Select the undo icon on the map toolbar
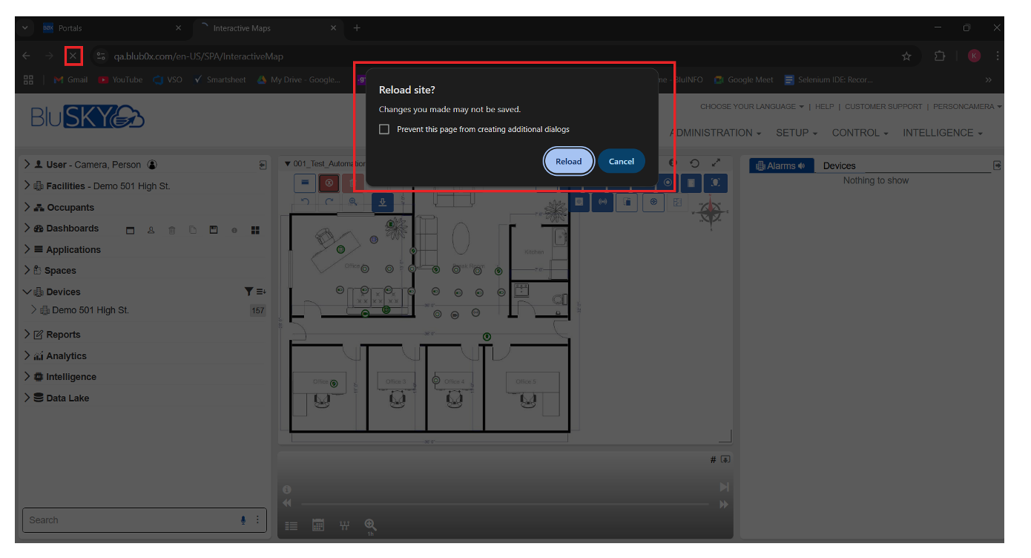Viewport: 1031px width, 558px height. (x=305, y=201)
